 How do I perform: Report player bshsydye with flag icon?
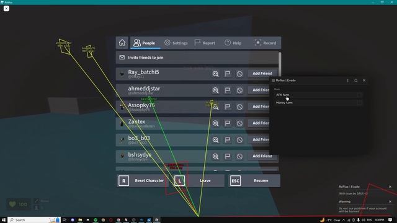coord(228,156)
